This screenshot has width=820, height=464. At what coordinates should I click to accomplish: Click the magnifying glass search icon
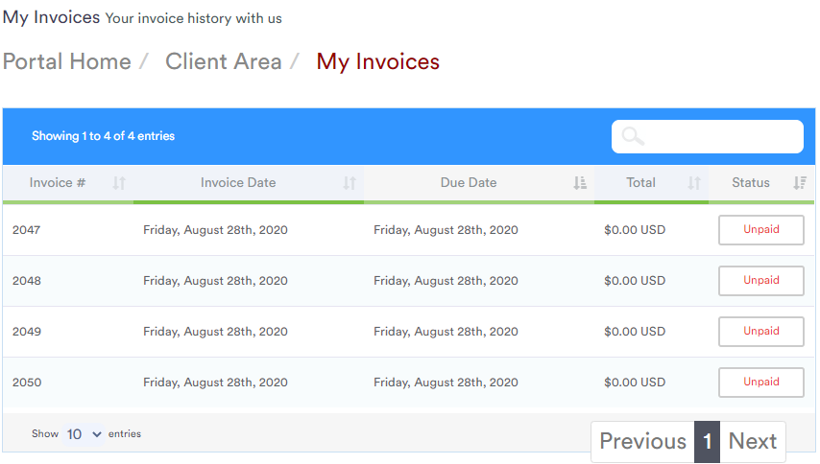633,137
